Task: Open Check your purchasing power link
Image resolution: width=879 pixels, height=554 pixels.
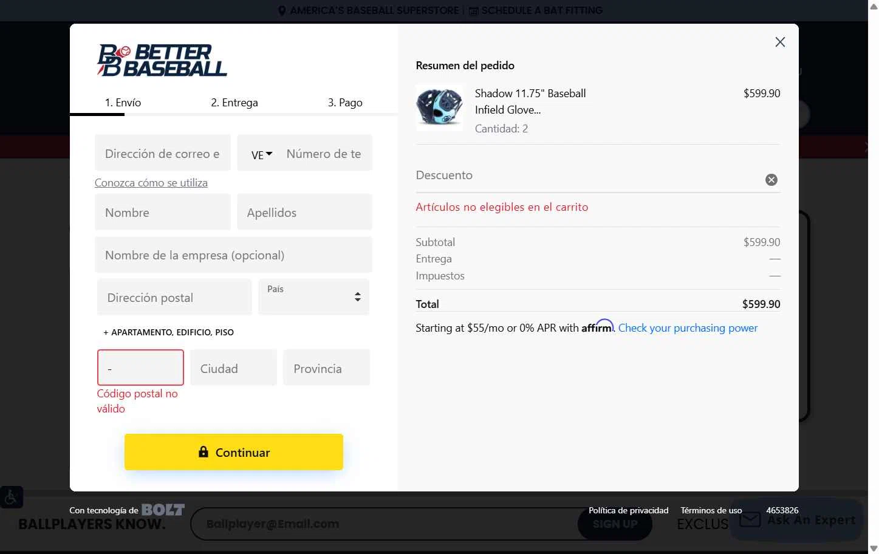Action: click(x=688, y=328)
